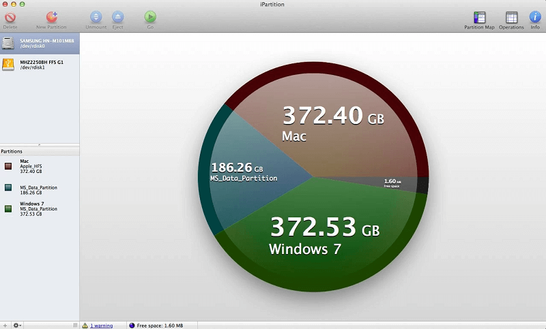The height and width of the screenshot is (329, 546).
Task: Show the Operations panel
Action: [x=511, y=18]
